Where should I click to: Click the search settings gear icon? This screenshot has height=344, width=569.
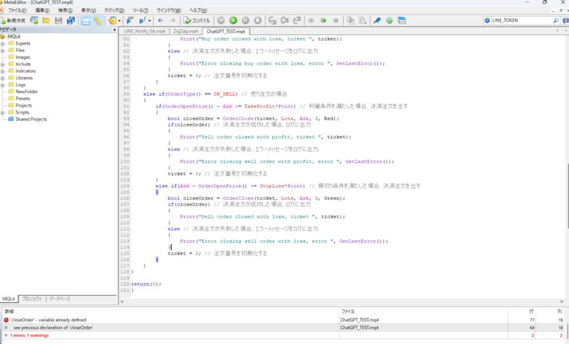tap(487, 21)
